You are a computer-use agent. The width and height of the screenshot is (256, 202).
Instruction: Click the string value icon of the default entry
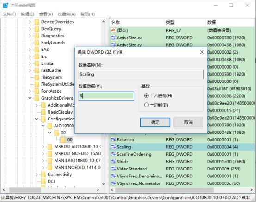113,30
